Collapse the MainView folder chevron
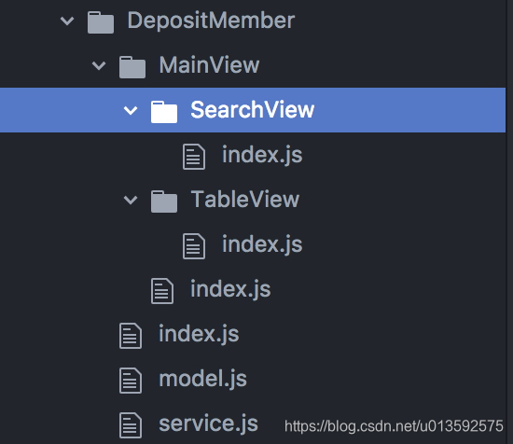The image size is (513, 444). pyautogui.click(x=99, y=66)
